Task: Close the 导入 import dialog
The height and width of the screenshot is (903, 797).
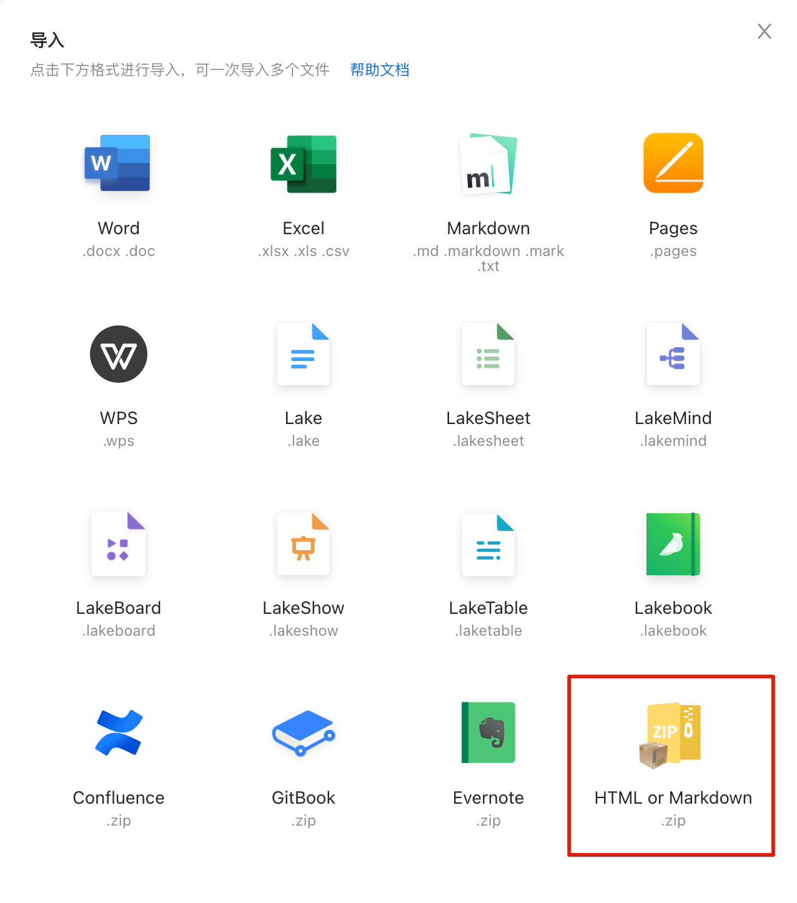Action: pos(765,31)
